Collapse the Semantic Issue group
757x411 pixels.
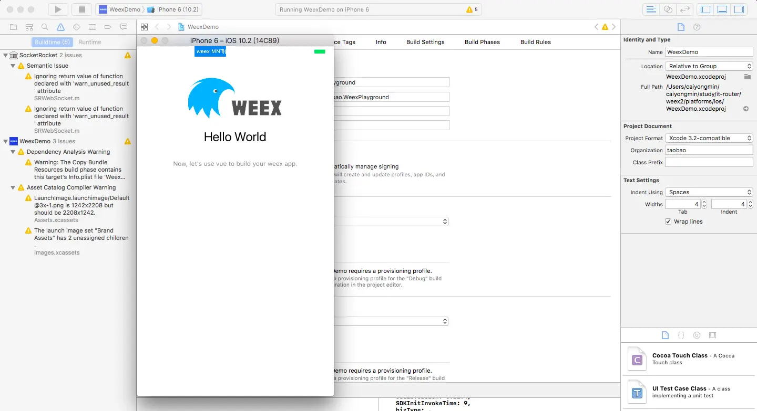[x=13, y=66]
